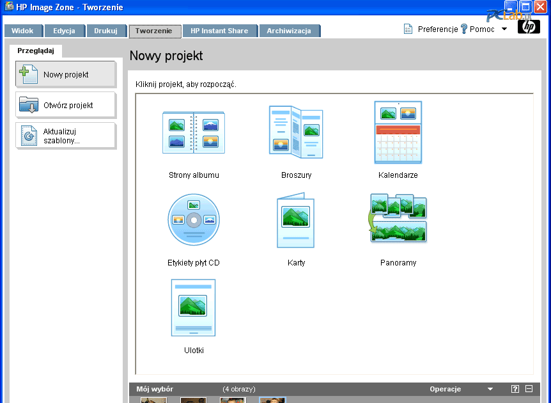Click the Pomoc question mark icon

[x=464, y=29]
